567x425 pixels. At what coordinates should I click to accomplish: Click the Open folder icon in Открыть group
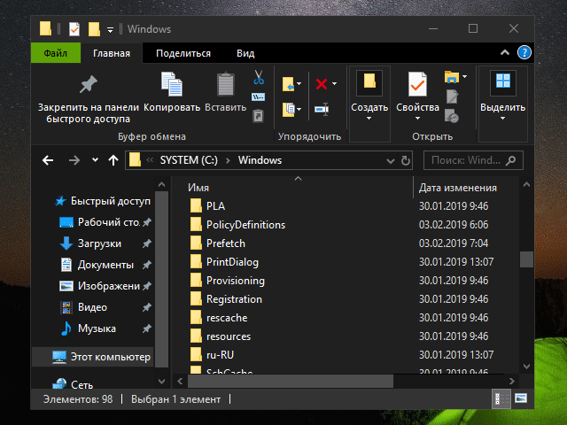[452, 77]
